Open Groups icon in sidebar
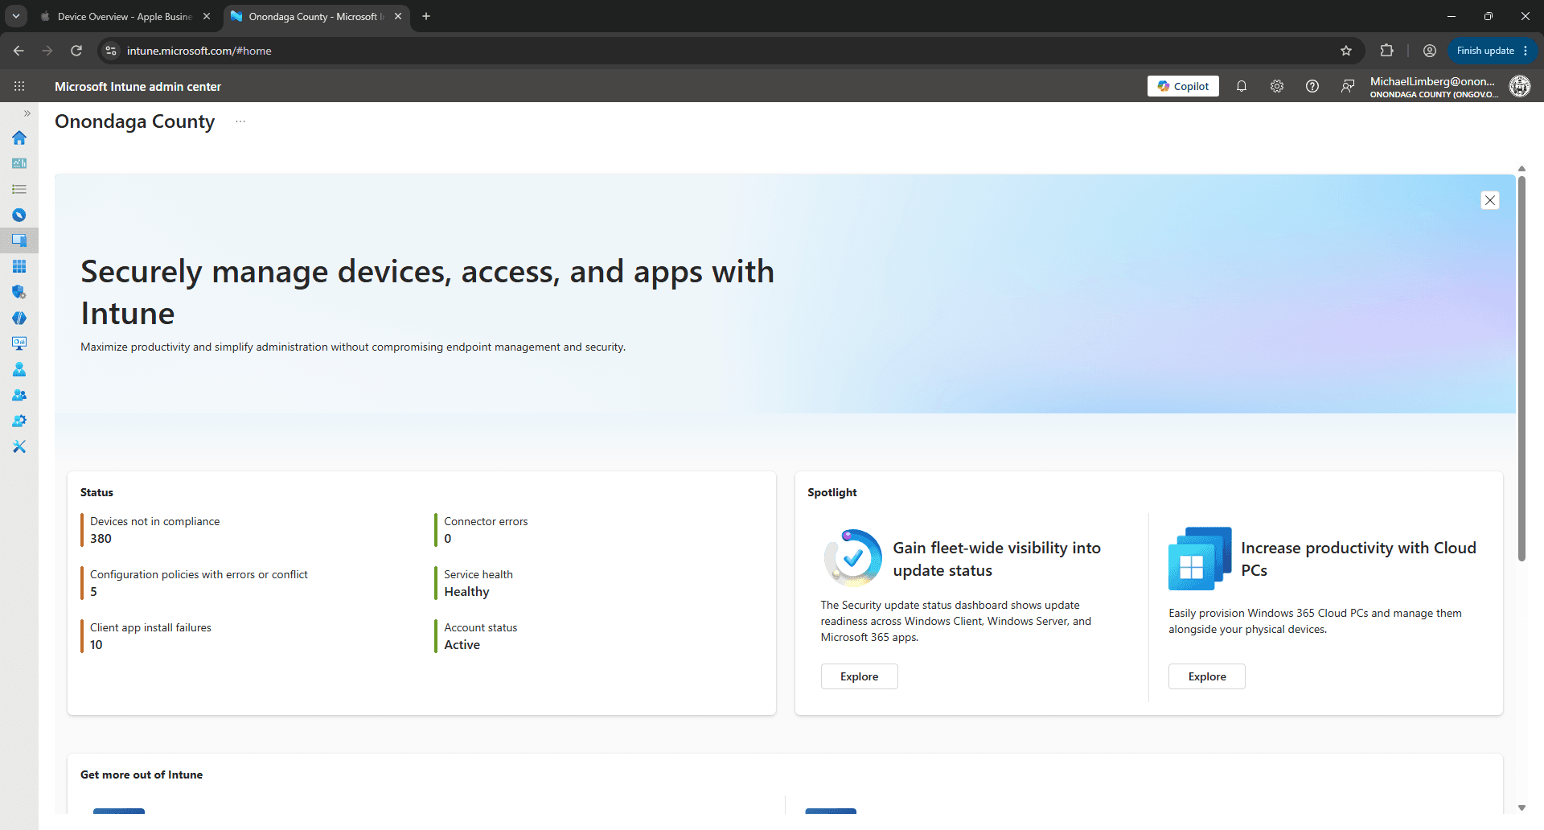Viewport: 1544px width, 830px height. coord(19,395)
